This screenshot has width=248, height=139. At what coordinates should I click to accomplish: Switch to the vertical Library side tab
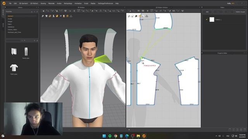tap(3, 12)
